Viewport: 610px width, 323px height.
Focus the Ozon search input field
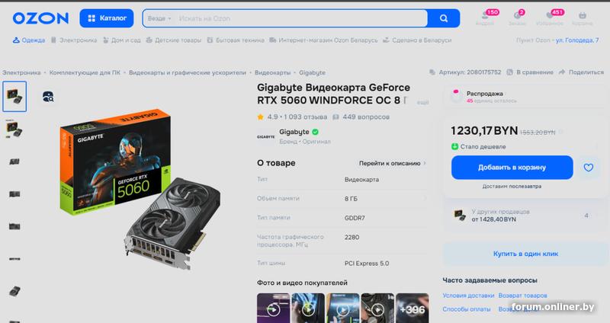tap(300, 18)
